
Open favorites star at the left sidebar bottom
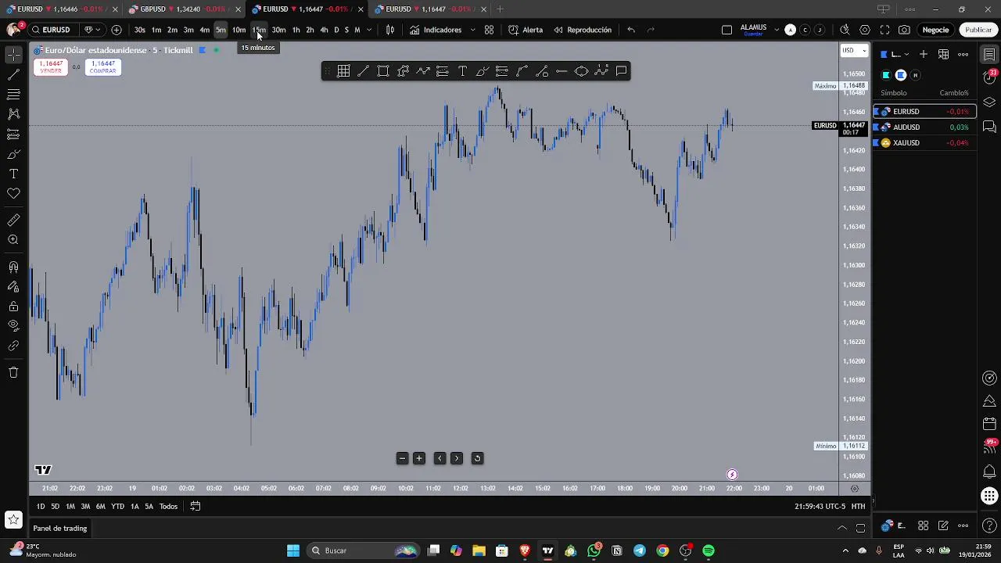13,519
